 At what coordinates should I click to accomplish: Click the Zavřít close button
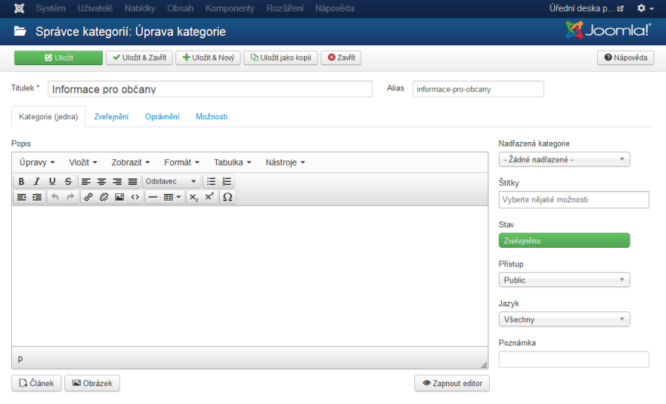(x=341, y=58)
